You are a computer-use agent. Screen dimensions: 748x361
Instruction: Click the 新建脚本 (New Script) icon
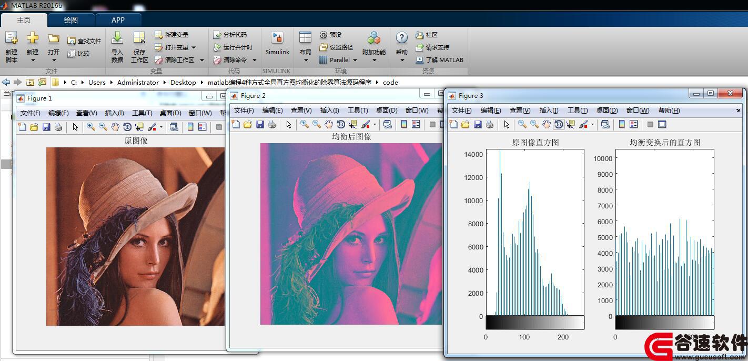click(11, 38)
